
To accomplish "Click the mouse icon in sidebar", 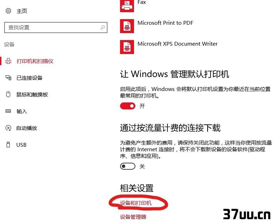I will [x=8, y=94].
